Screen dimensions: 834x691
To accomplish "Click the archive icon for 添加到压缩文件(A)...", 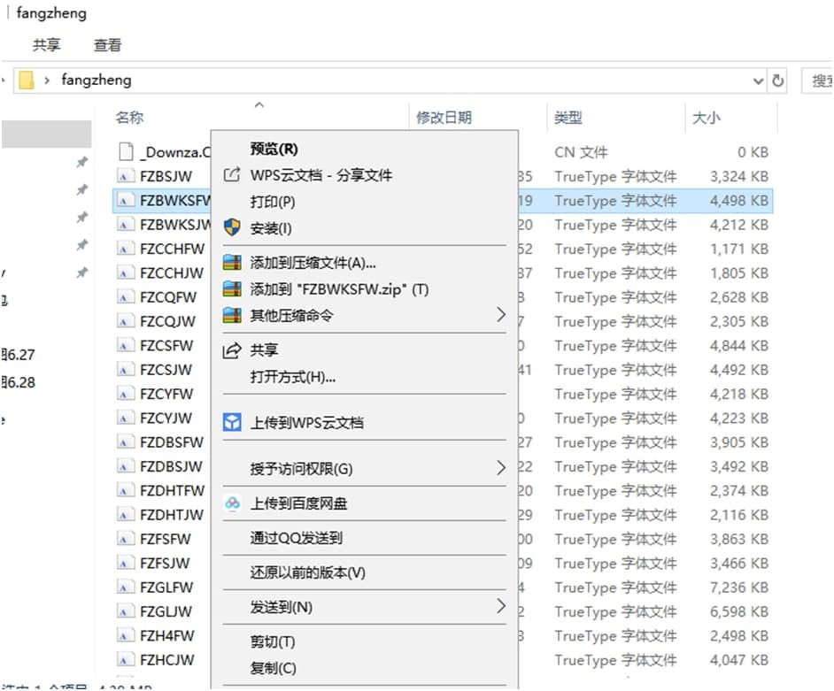I will pos(232,263).
